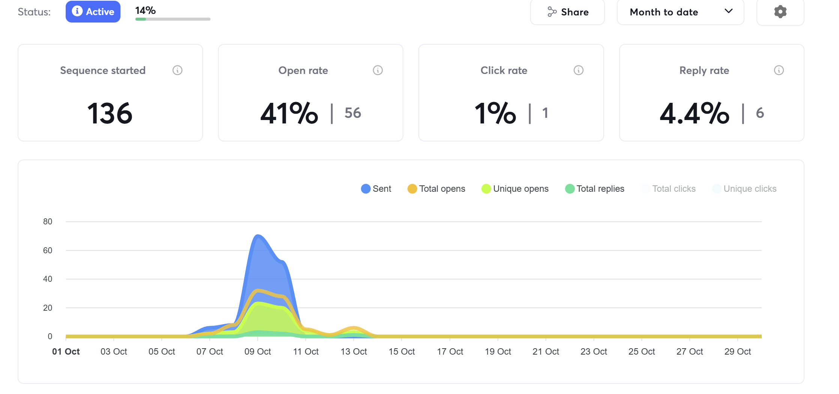
Task: Click the share nodes icon
Action: pos(551,12)
